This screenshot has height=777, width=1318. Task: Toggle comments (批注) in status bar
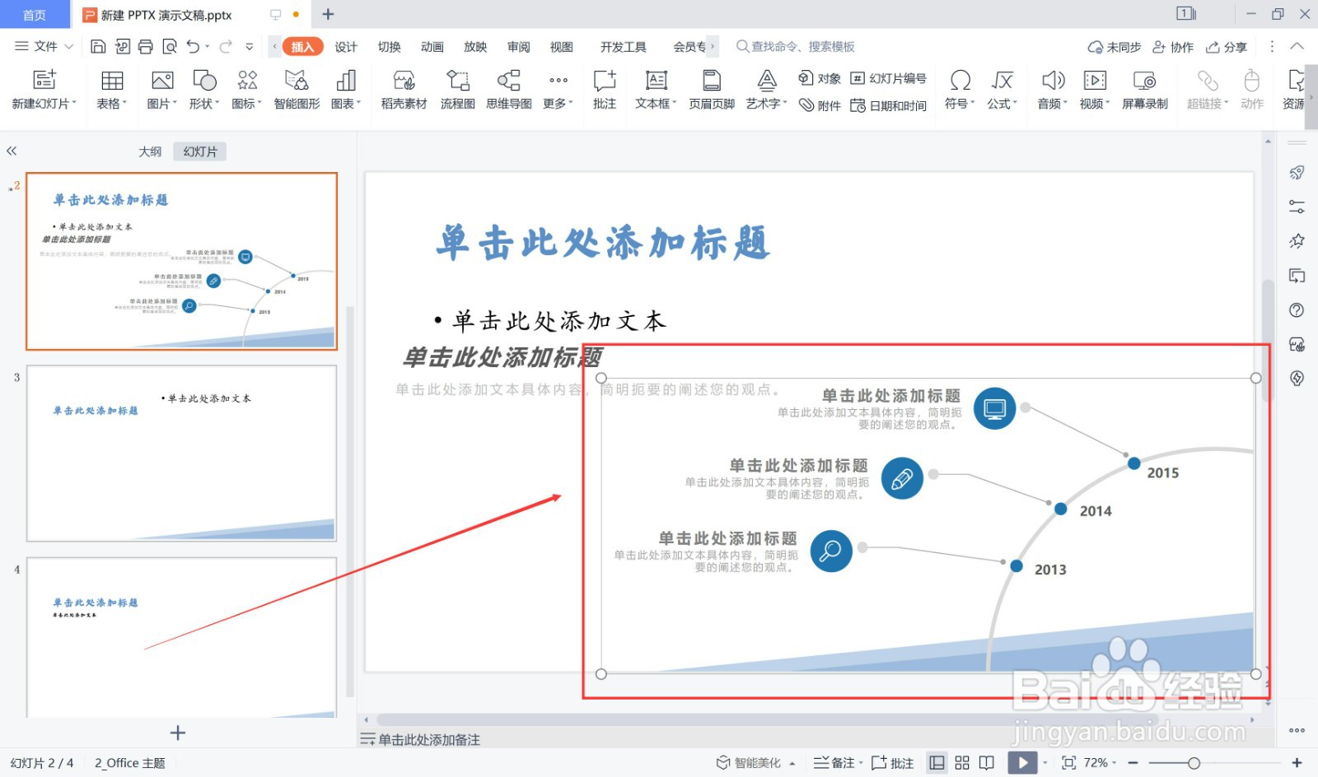[x=892, y=762]
